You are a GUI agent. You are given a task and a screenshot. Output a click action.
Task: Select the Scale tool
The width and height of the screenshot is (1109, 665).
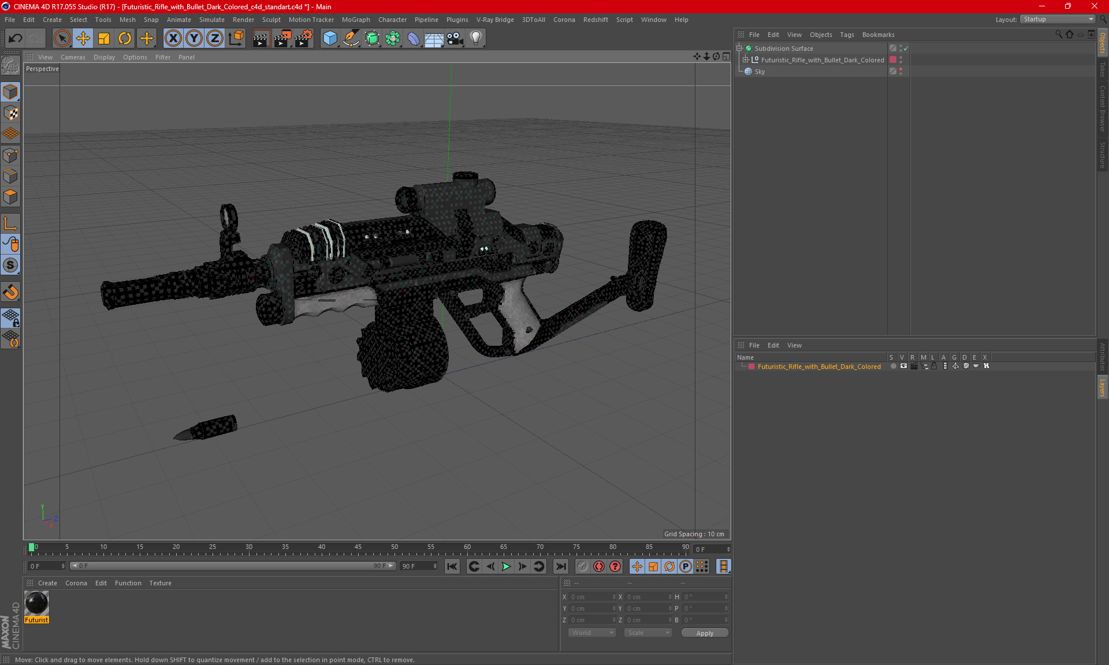pyautogui.click(x=104, y=39)
